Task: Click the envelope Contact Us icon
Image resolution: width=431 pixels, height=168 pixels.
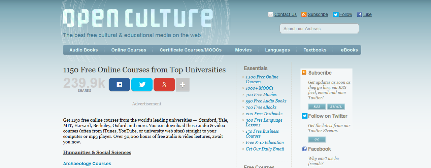Action: [x=270, y=14]
